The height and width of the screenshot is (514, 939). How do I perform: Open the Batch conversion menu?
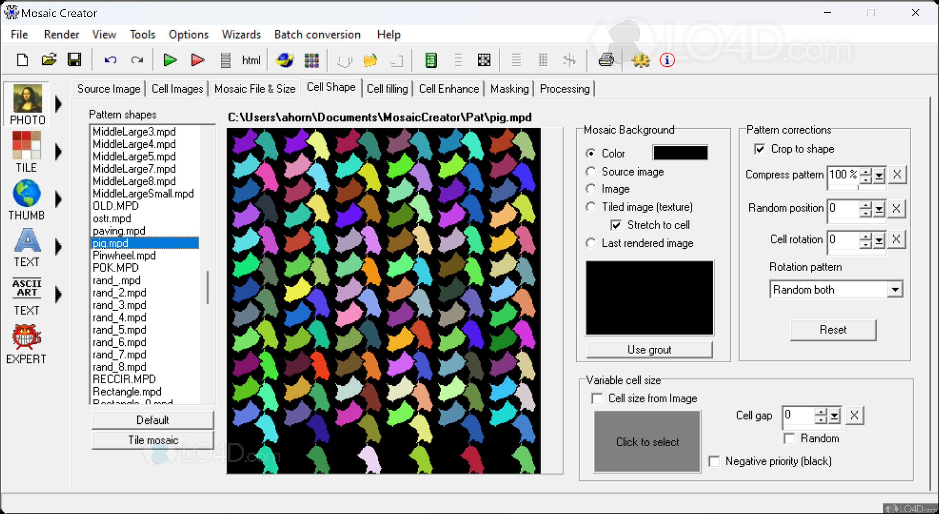pyautogui.click(x=317, y=34)
